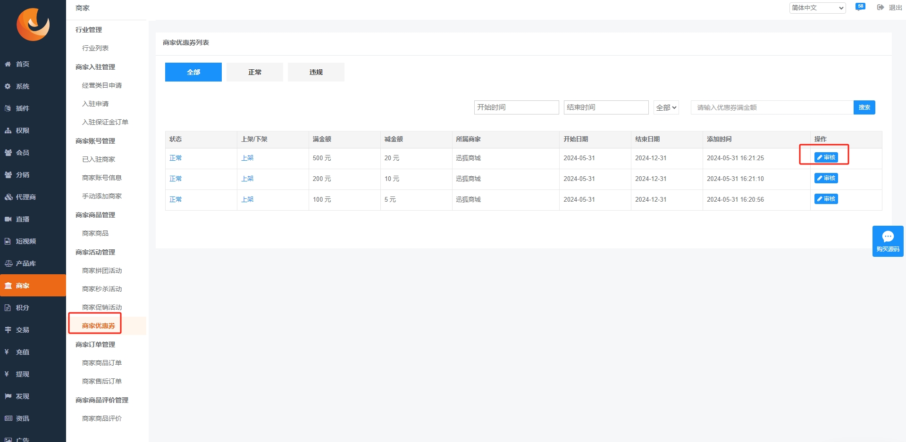Open the 发现 flag icon in sidebar
Viewport: 906px width, 442px height.
(x=8, y=396)
